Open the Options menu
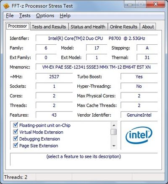 click(x=45, y=15)
